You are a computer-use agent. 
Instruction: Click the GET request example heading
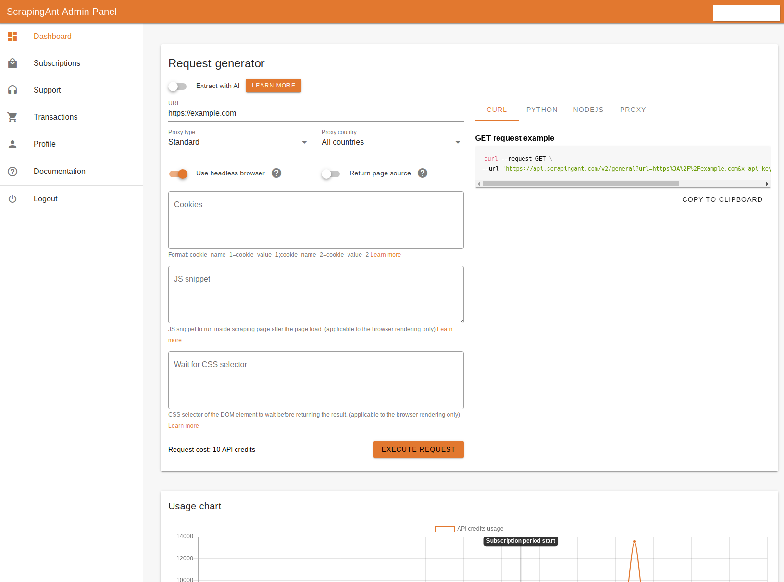click(x=515, y=138)
